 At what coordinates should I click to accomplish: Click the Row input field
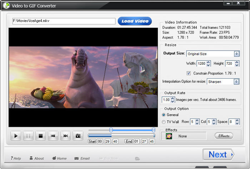click(192, 122)
